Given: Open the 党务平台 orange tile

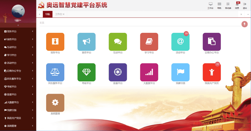Looking at the screenshot, I should (55, 42).
